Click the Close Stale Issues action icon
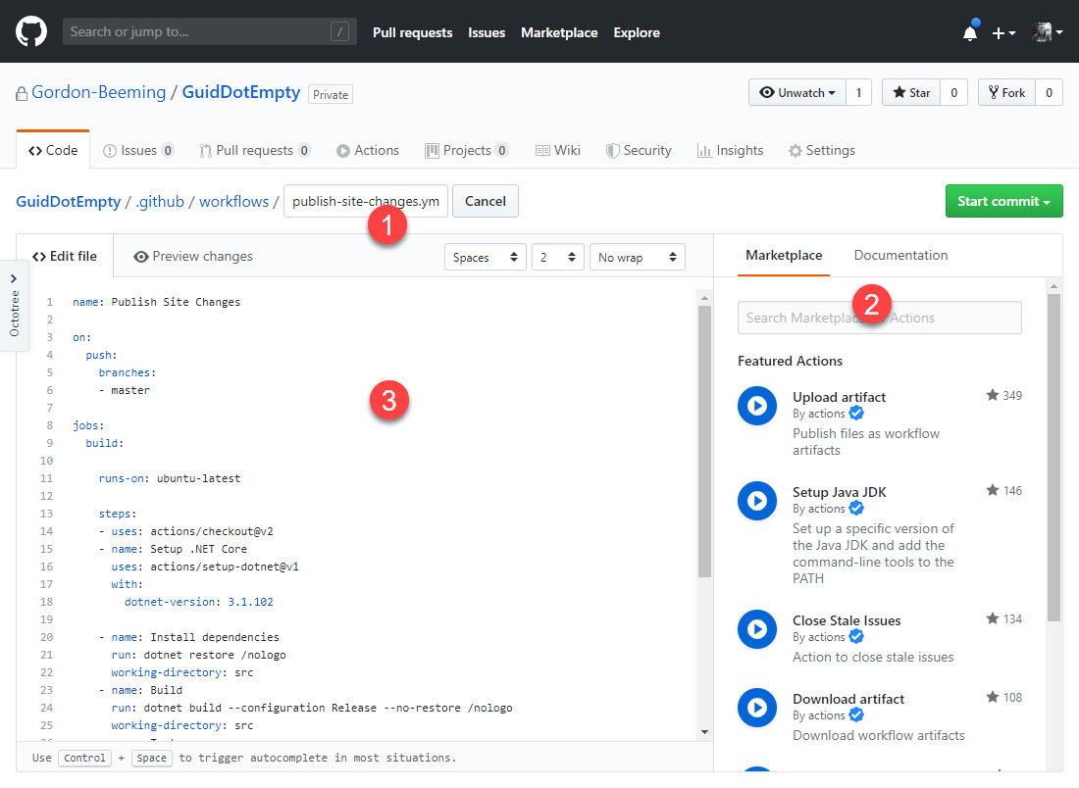Viewport: 1079px width, 788px height. [757, 629]
